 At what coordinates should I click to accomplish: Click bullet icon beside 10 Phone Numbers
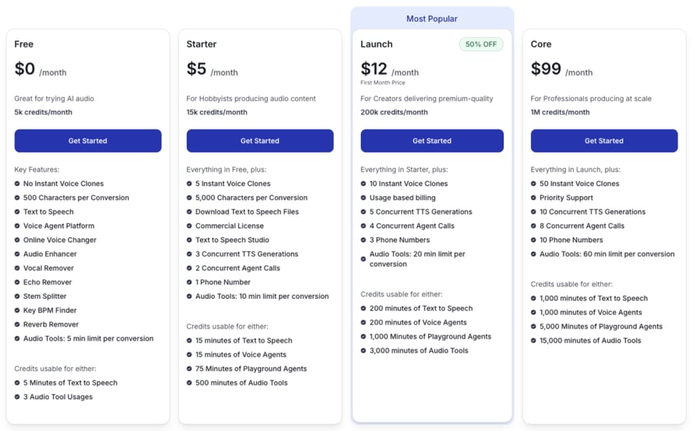pos(533,240)
